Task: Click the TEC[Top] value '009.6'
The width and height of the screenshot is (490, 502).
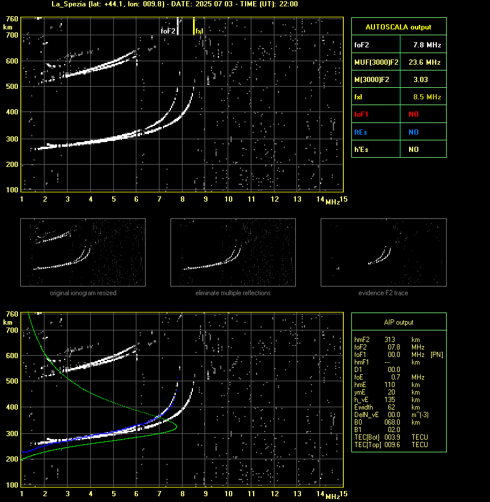Action: (392, 445)
